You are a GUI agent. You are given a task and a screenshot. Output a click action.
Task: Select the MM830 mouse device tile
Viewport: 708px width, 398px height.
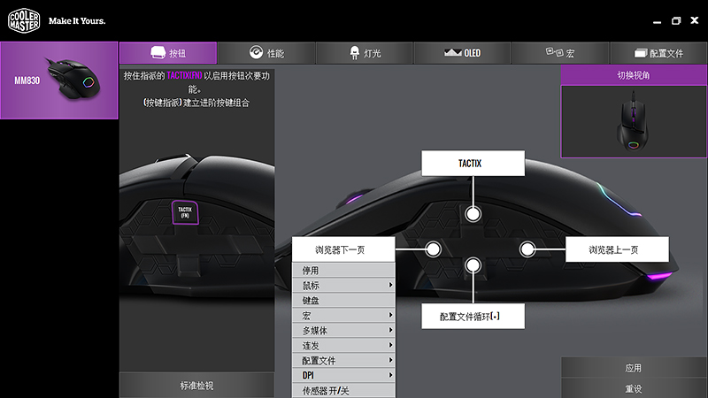pyautogui.click(x=59, y=80)
